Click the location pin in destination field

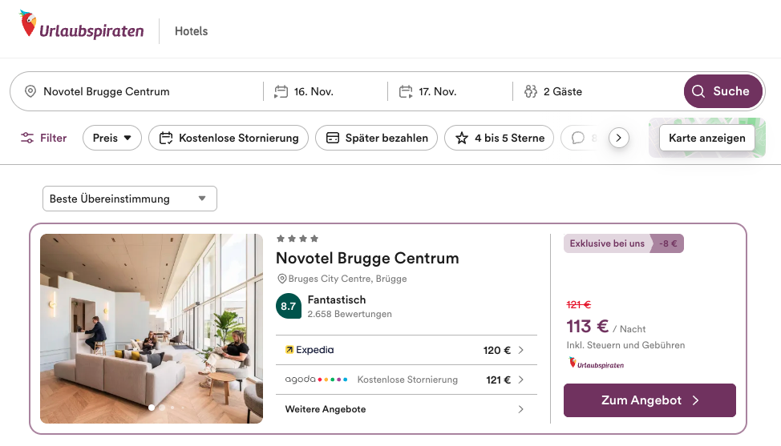click(30, 91)
